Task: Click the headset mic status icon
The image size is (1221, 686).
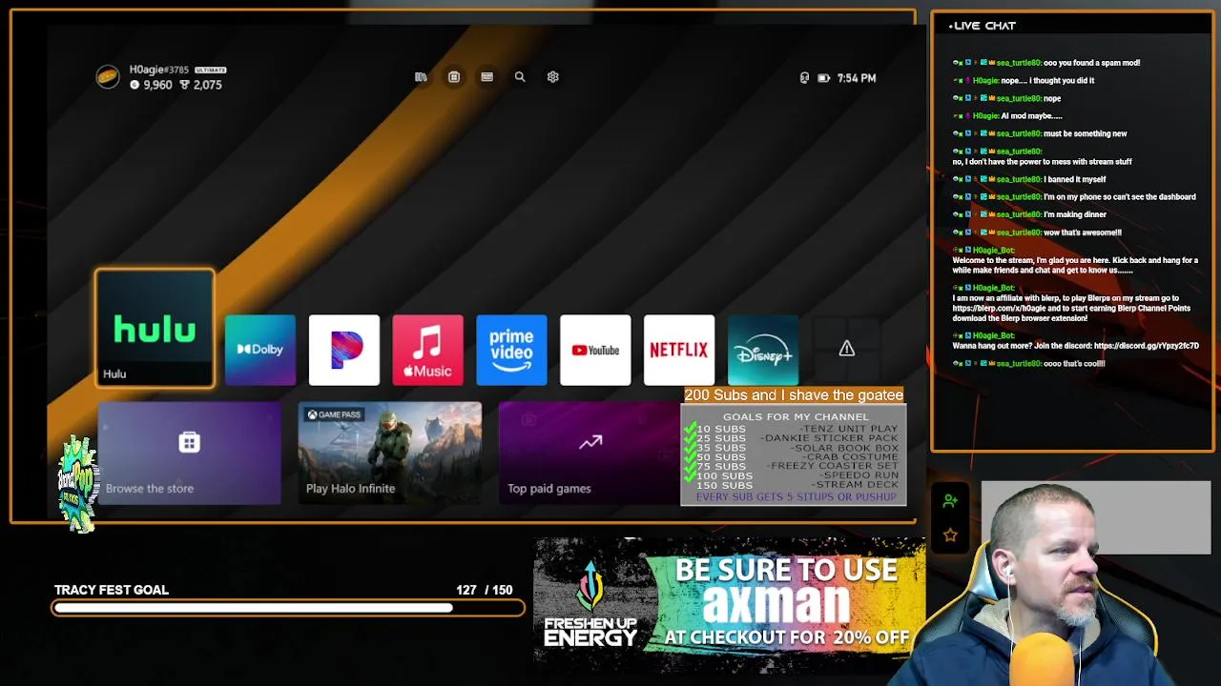Action: (804, 78)
